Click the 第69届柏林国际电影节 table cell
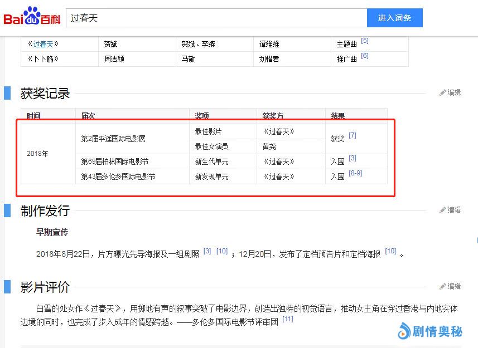This screenshot has width=478, height=348. (x=115, y=161)
